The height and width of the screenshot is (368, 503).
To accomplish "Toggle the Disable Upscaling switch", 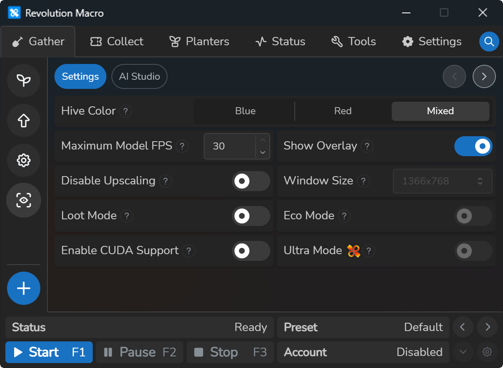I will 251,181.
